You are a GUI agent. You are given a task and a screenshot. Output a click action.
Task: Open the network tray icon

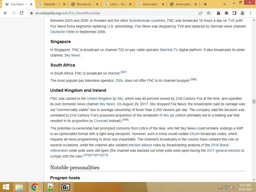click(x=226, y=187)
